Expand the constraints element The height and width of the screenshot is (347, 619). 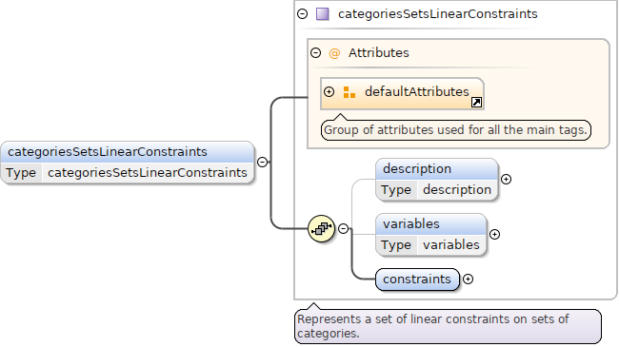(468, 280)
